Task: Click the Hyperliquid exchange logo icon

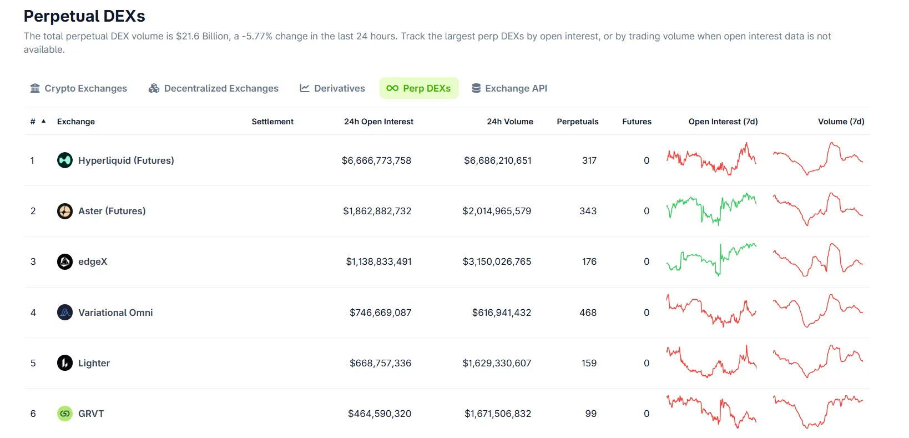Action: [65, 160]
